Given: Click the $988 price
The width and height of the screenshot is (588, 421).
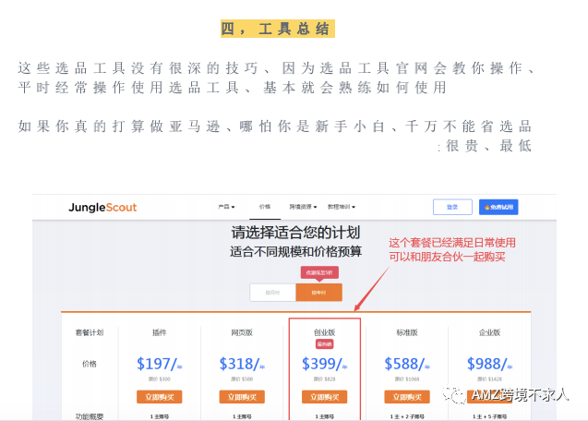Looking at the screenshot, I should (x=489, y=364).
